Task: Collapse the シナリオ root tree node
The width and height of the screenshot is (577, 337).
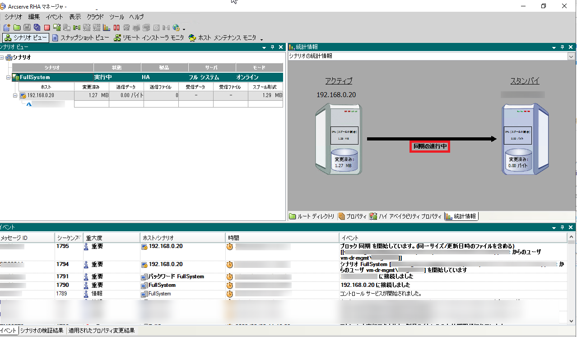Action: [x=3, y=57]
